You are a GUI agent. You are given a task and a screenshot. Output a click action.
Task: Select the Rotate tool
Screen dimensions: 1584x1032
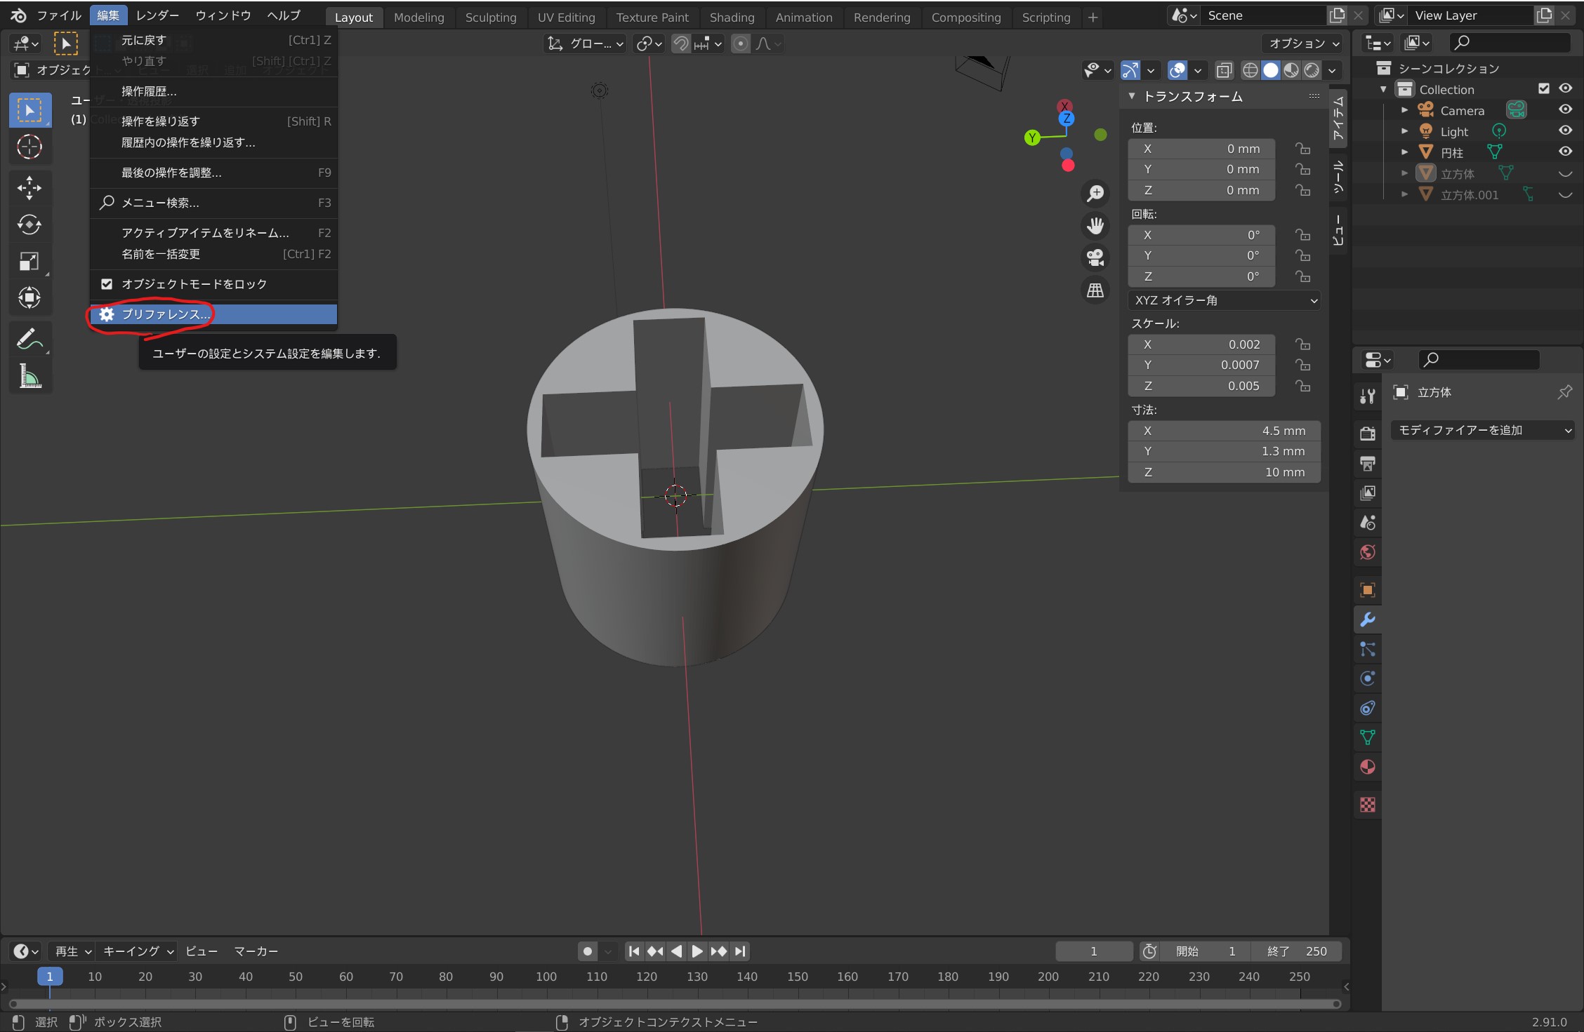[29, 225]
